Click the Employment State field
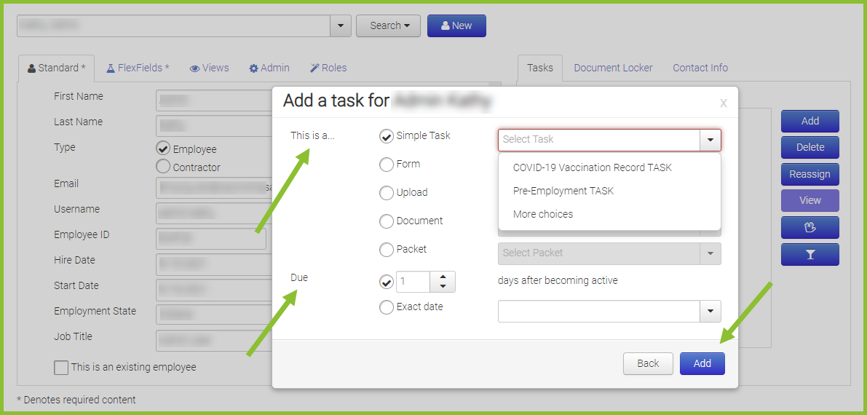Viewport: 867px width, 415px height. point(215,315)
